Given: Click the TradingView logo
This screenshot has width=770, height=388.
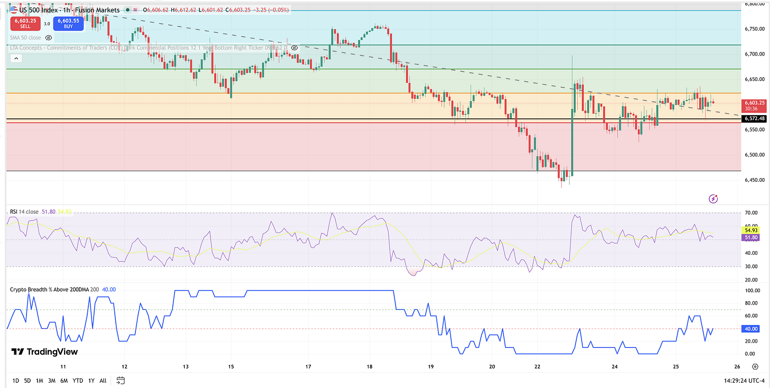Looking at the screenshot, I should 45,352.
